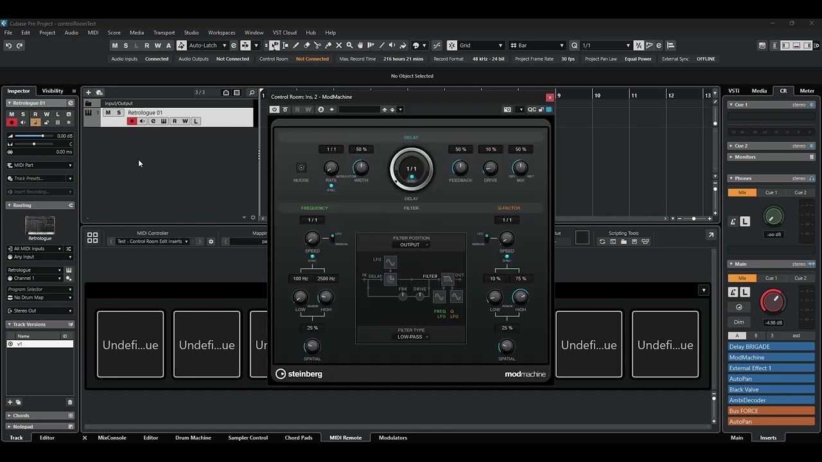The width and height of the screenshot is (822, 462).
Task: Click the Nudge button in ModMachine
Action: click(301, 168)
